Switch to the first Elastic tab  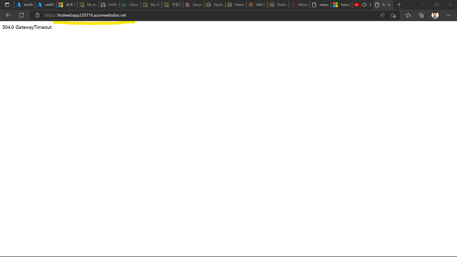(214, 5)
